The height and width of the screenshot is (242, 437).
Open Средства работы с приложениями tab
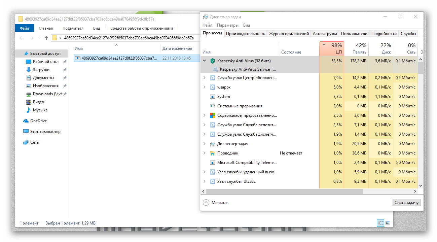click(142, 28)
